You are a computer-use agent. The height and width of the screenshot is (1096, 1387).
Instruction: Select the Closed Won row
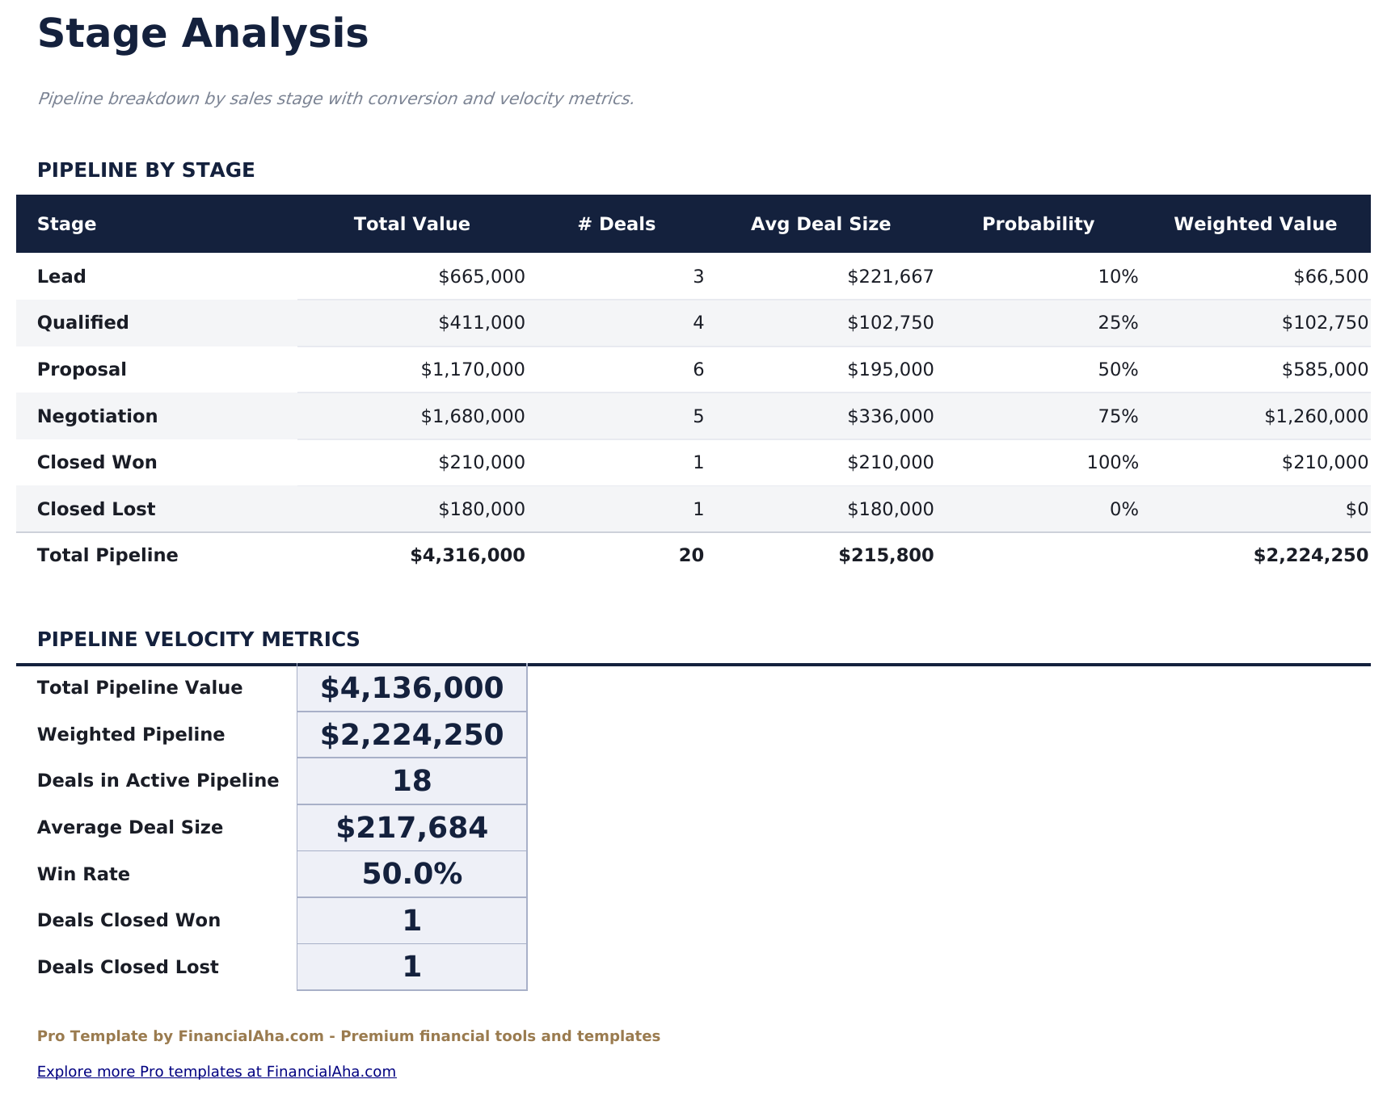[x=96, y=462]
